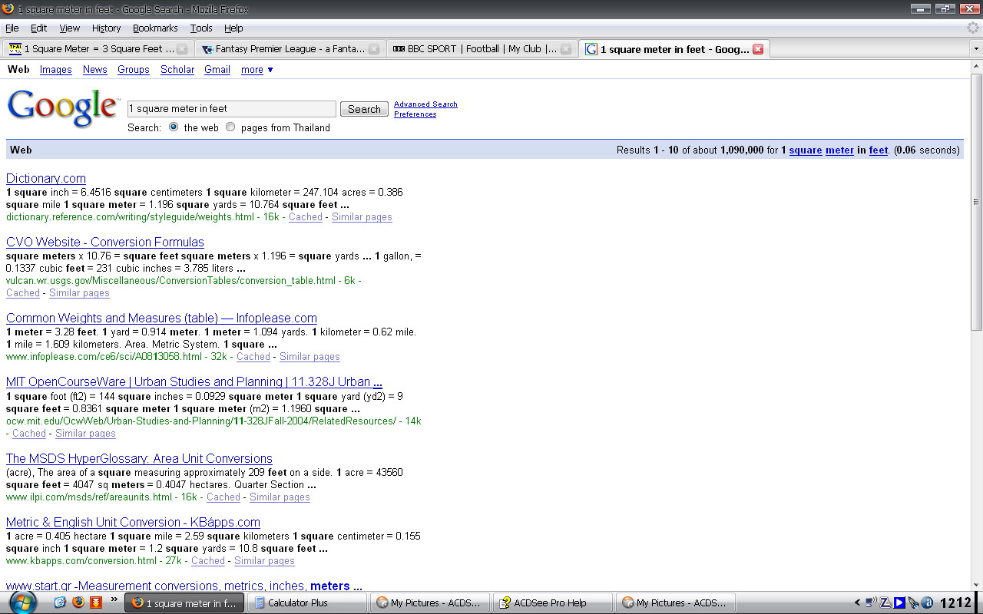This screenshot has width=983, height=614.
Task: Expand hidden system tray icons arrow
Action: pyautogui.click(x=857, y=602)
